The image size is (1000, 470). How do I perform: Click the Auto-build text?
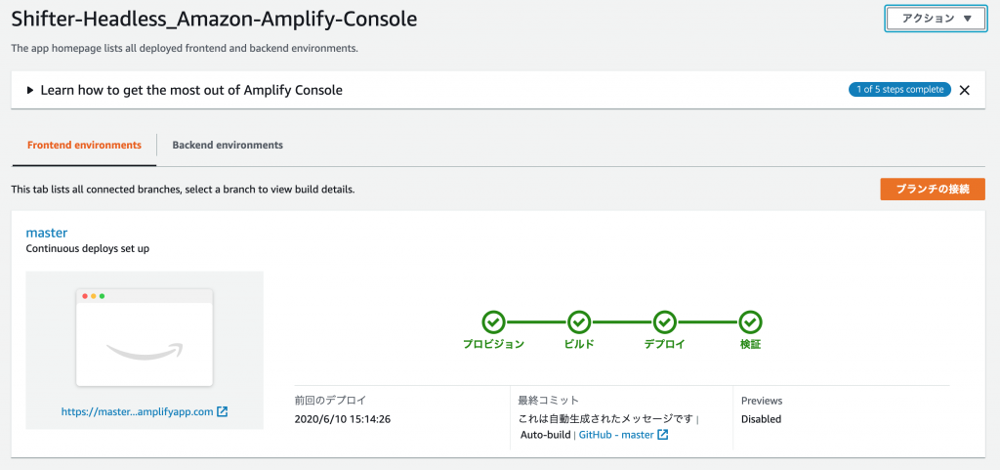point(547,435)
